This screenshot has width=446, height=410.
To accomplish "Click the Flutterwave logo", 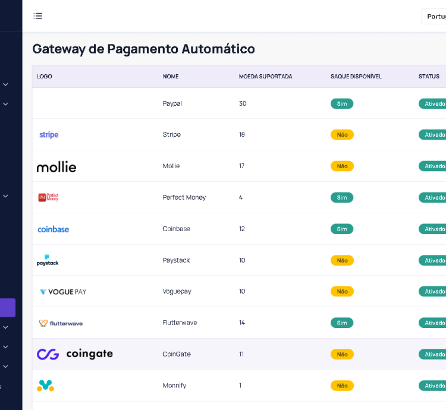I will click(x=61, y=323).
